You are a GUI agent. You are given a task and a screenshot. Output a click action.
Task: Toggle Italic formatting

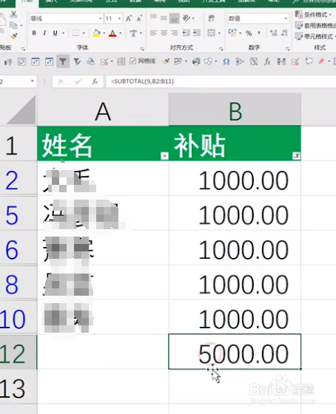coord(44,33)
